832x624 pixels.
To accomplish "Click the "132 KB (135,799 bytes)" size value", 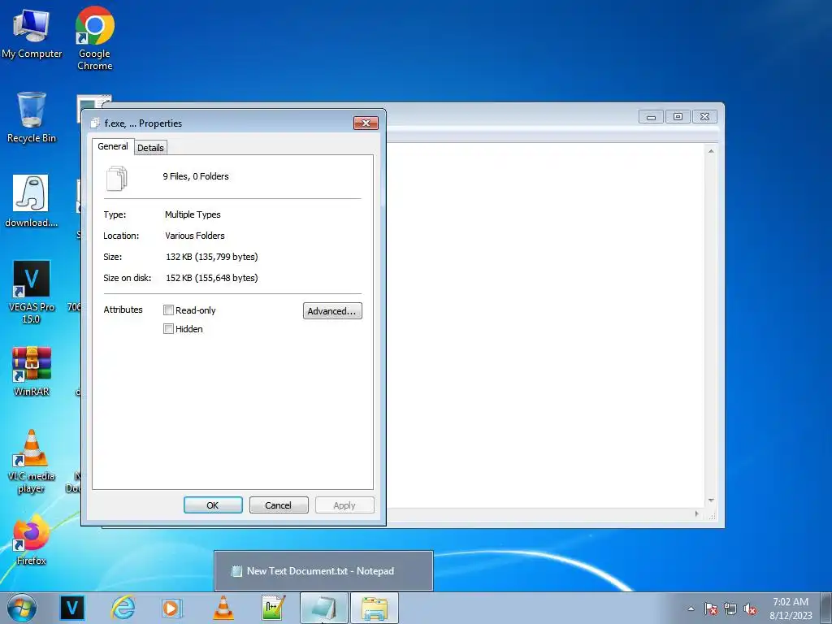I will (212, 257).
